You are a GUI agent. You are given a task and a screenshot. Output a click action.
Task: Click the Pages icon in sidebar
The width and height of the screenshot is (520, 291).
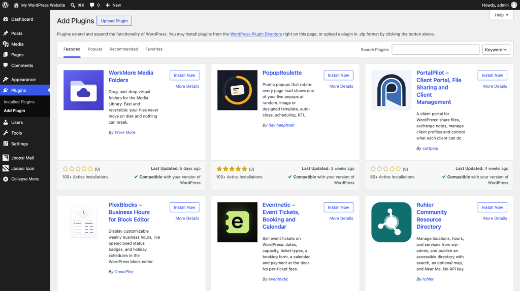click(x=6, y=55)
